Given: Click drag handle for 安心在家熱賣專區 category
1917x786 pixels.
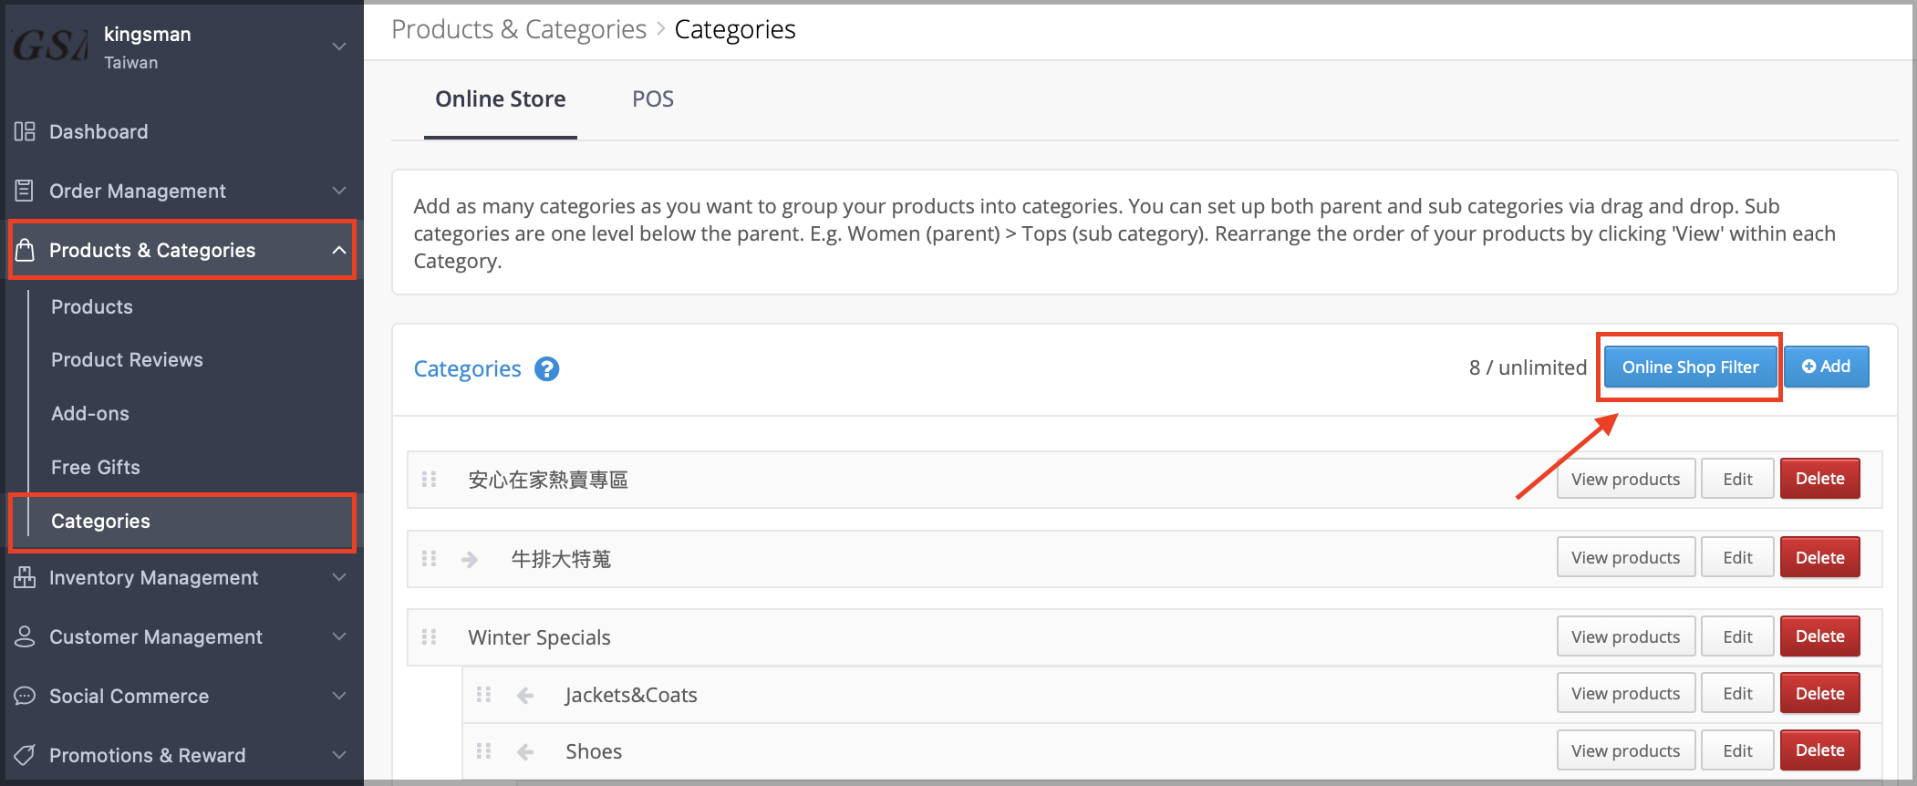Looking at the screenshot, I should coord(429,479).
